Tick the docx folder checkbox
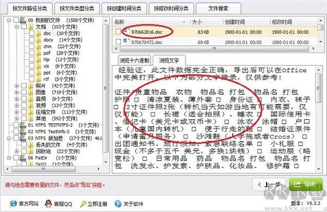The image size is (327, 212). pos(32,40)
